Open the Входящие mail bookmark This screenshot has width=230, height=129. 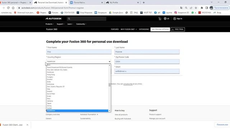coord(101,13)
